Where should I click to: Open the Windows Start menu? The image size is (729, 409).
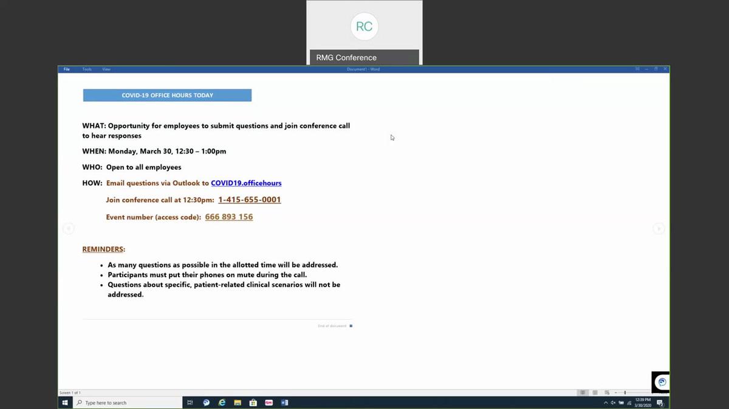[x=64, y=403]
